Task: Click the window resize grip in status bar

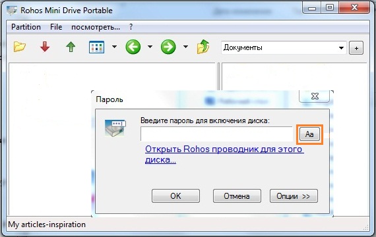Action: point(366,228)
